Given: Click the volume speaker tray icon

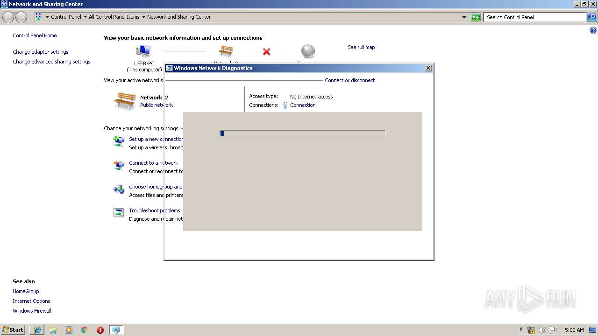Looking at the screenshot, I should coord(542,330).
